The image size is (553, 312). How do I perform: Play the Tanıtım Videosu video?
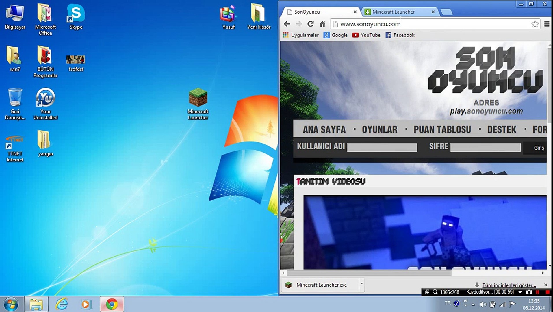coord(425,232)
